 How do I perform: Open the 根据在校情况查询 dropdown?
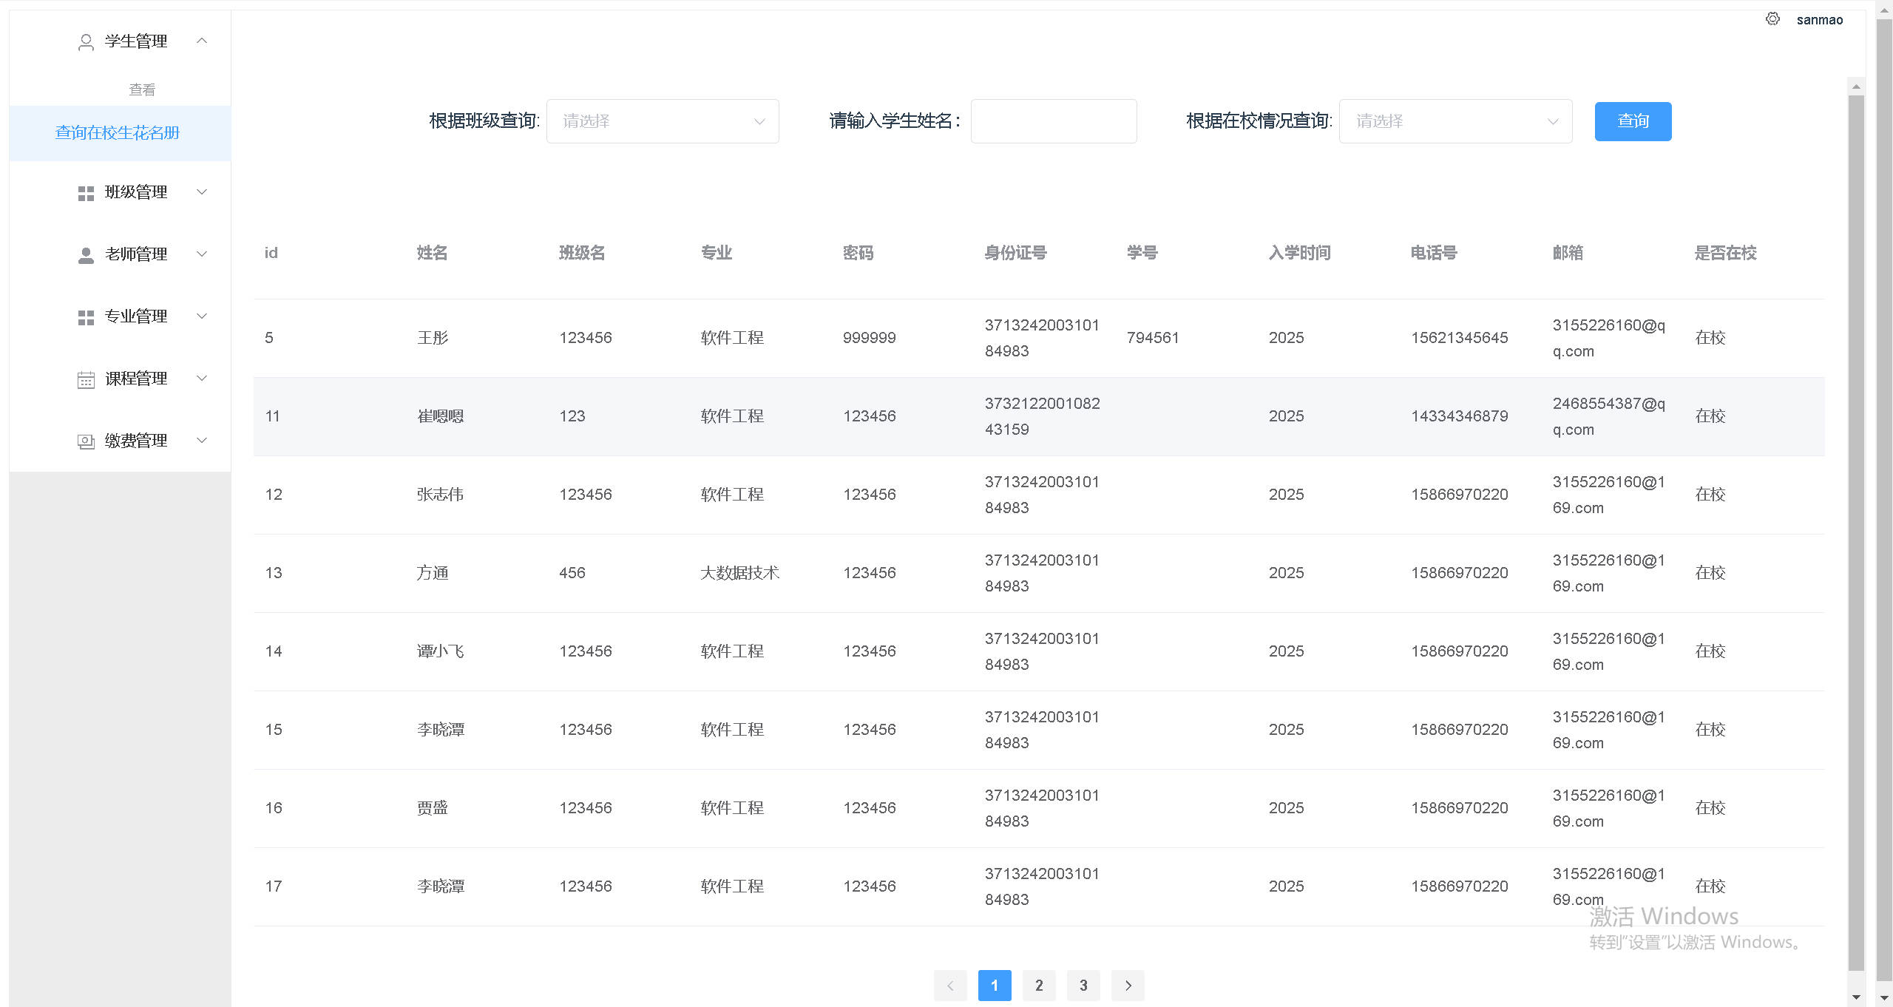point(1455,121)
